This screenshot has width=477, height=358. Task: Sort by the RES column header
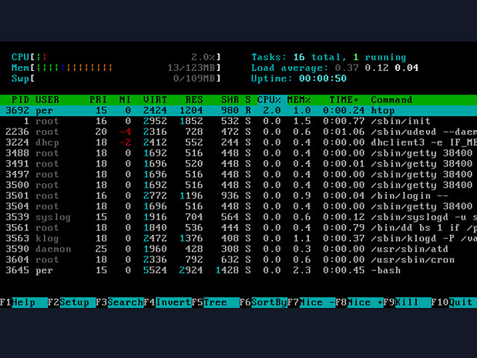tap(193, 100)
